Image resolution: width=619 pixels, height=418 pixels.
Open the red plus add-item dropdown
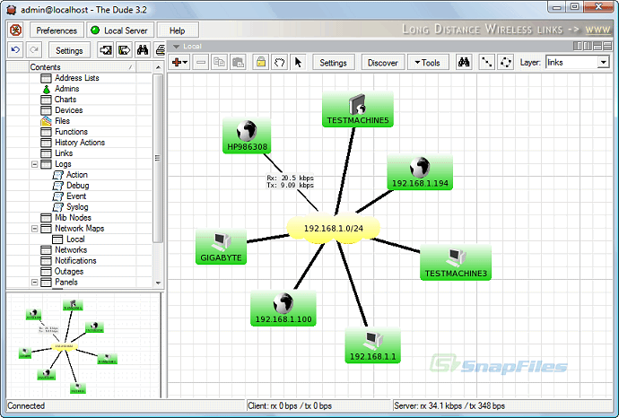[179, 63]
